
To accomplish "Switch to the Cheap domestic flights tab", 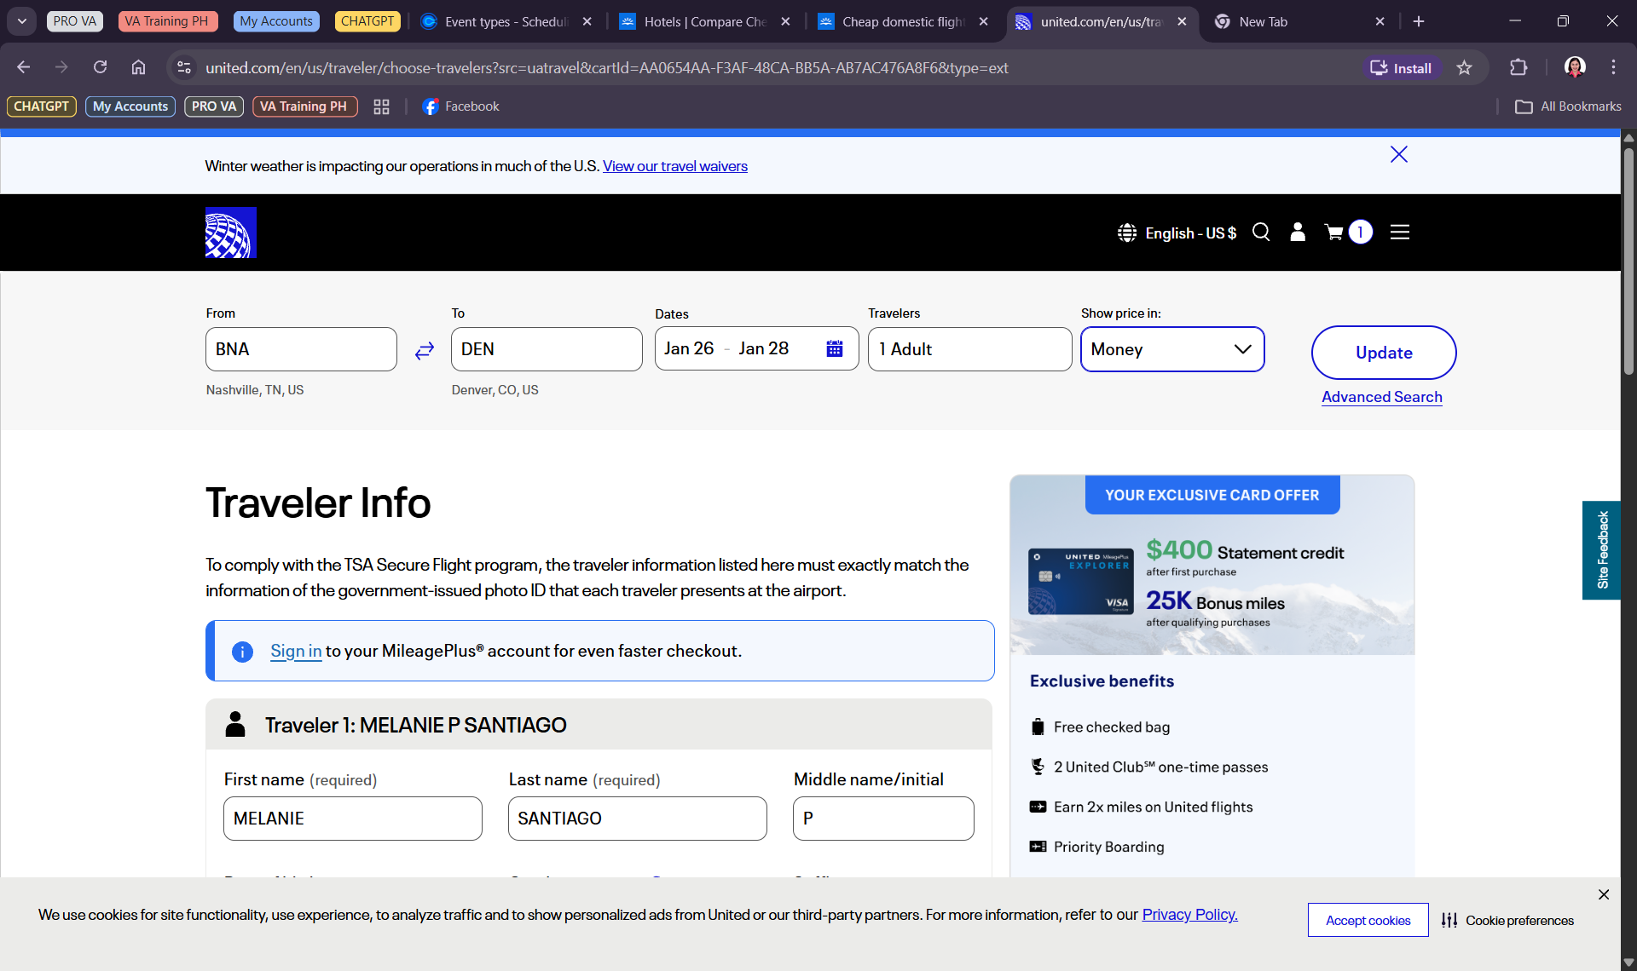I will pos(902,21).
